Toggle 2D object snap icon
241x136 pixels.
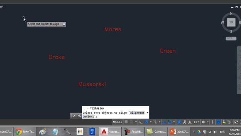coord(170,122)
